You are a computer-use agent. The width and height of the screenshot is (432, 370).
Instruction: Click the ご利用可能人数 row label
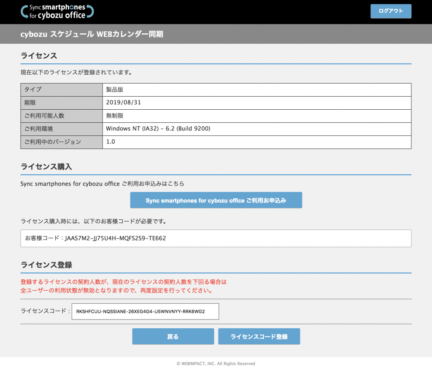61,116
